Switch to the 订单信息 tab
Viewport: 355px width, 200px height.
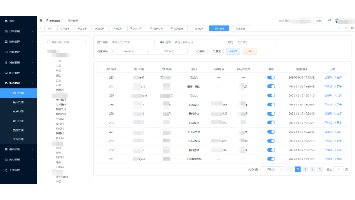coord(65,28)
